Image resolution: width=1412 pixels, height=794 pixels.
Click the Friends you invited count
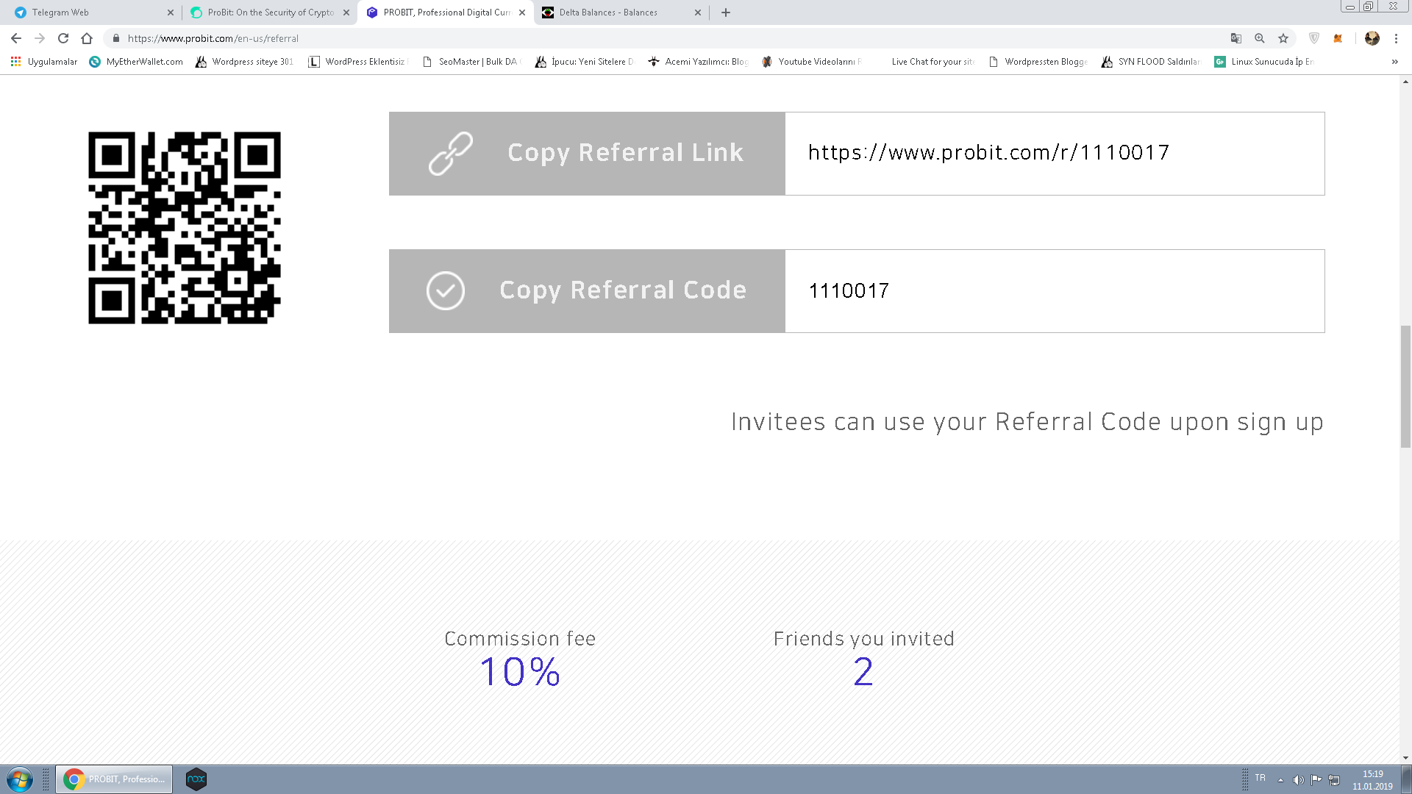863,672
